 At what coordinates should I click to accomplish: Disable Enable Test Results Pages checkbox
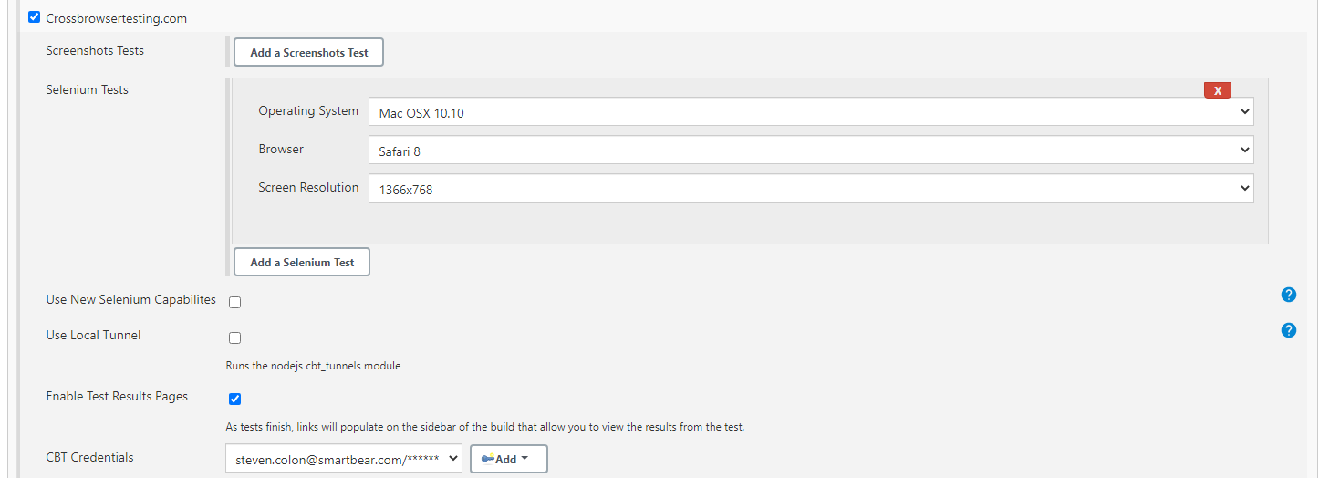(x=234, y=399)
